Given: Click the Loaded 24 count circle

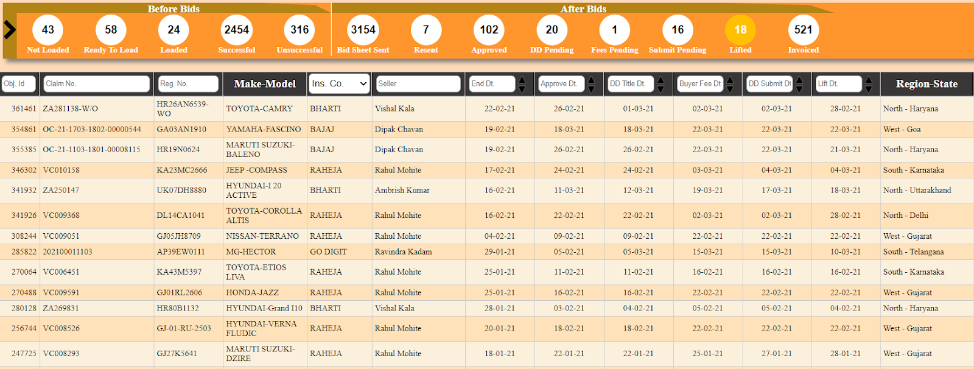Looking at the screenshot, I should 173,30.
